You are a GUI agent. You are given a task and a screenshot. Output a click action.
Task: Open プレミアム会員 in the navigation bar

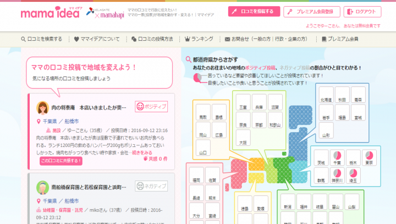tap(340, 39)
